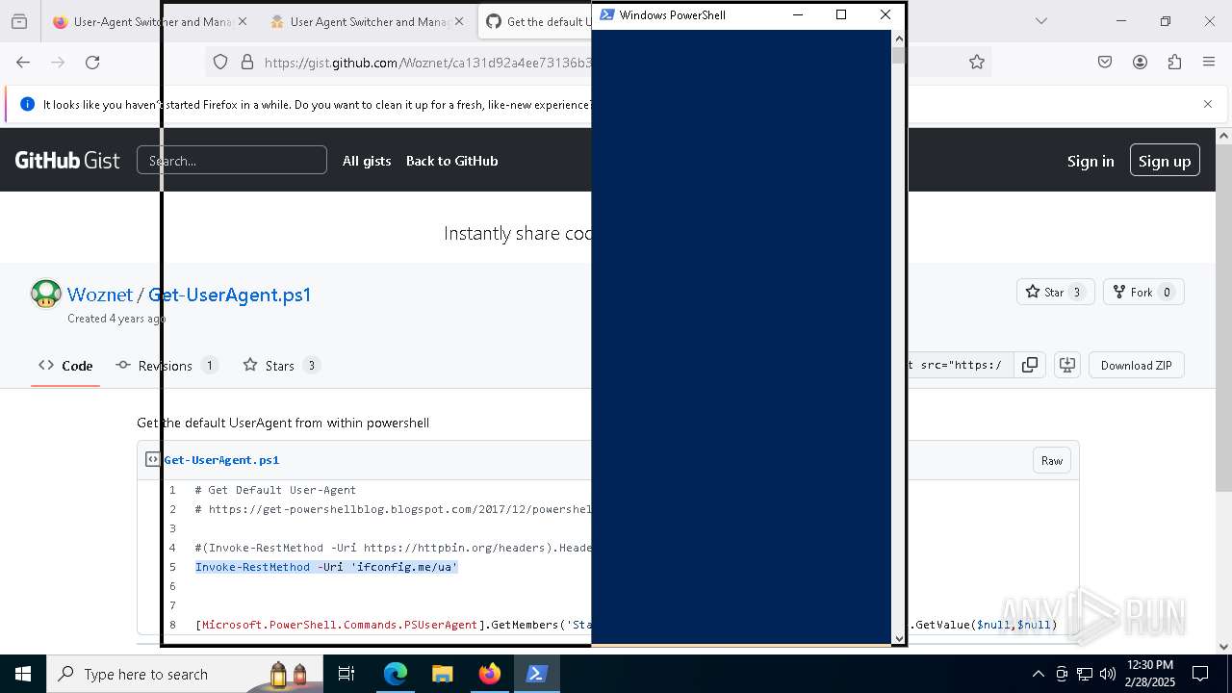Switch to second User Agent Switcher tab

tap(367, 21)
